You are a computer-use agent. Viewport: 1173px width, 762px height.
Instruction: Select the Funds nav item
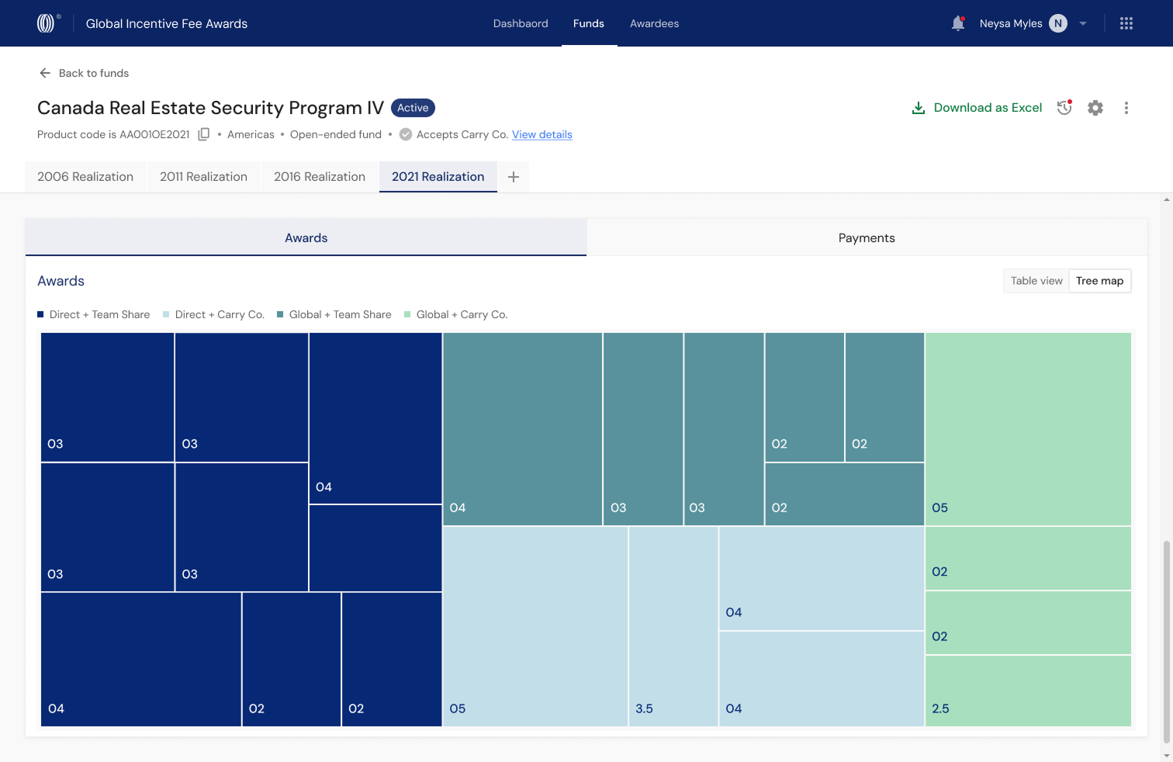pos(589,23)
